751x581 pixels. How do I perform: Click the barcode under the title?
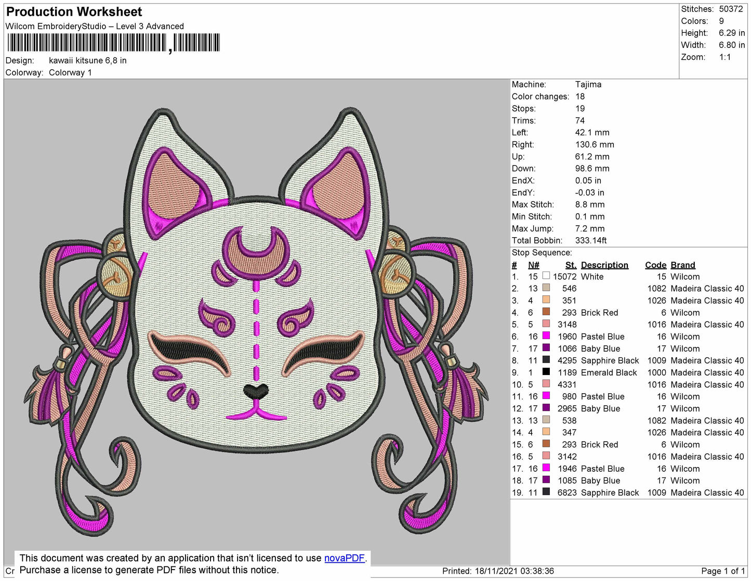click(113, 43)
